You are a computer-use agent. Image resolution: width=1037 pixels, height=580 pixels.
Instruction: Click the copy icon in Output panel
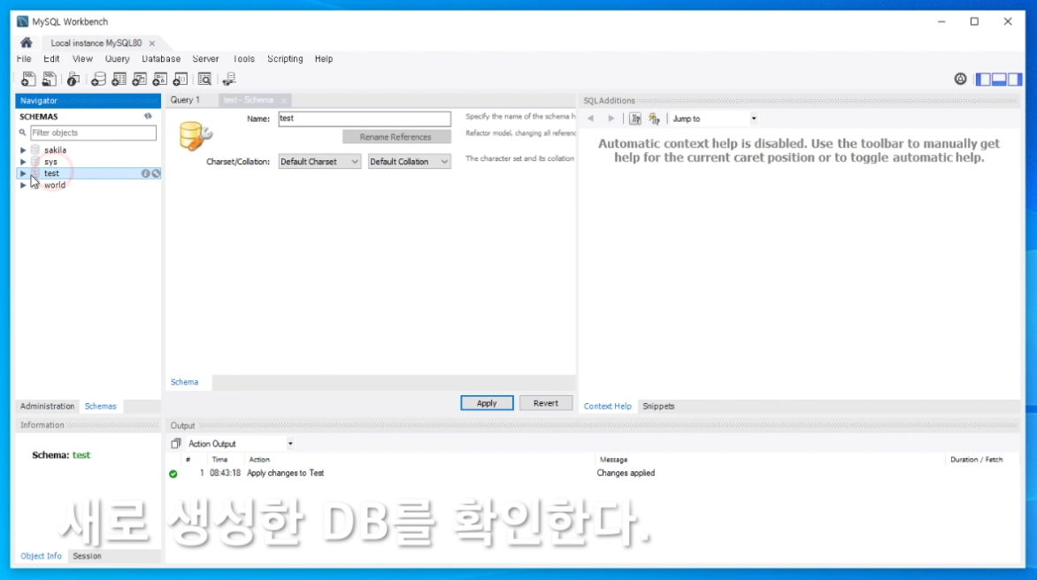176,444
